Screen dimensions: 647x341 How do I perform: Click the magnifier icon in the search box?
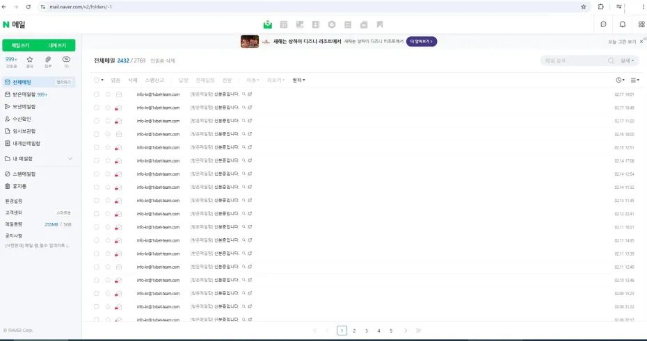point(610,60)
